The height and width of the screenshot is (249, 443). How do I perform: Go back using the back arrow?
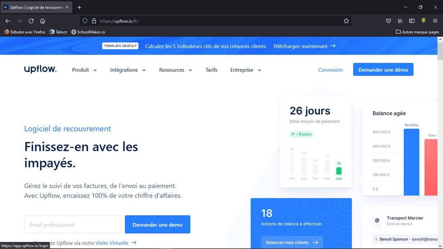(x=8, y=21)
